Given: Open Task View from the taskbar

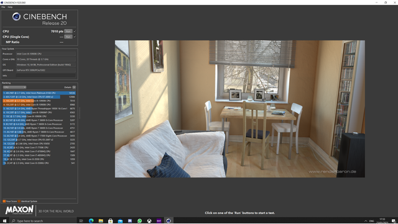Looking at the screenshot, I should pyautogui.click(x=81, y=221).
